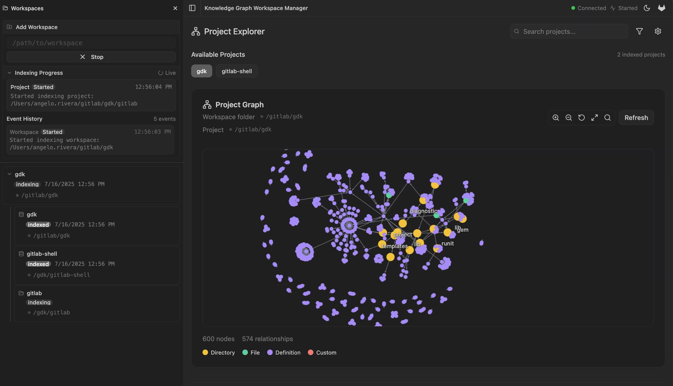Open the projects filter icon
673x386 pixels.
pyautogui.click(x=640, y=31)
